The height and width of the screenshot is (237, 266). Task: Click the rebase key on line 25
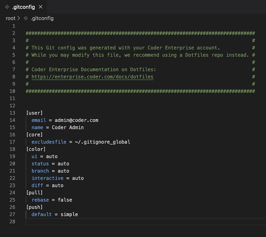(x=40, y=200)
